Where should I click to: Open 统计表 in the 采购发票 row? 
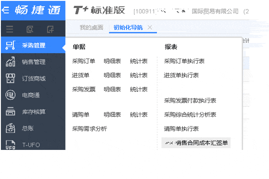pyautogui.click(x=139, y=89)
